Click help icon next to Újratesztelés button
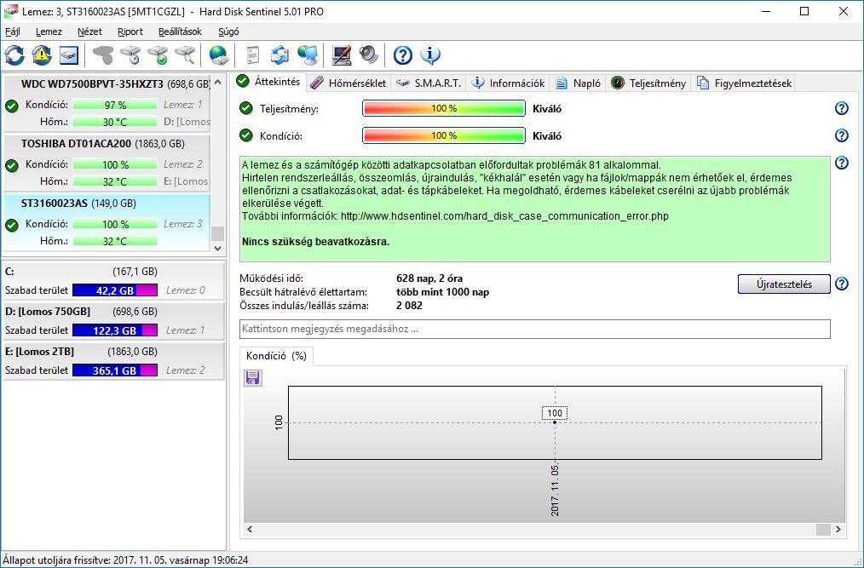Image resolution: width=864 pixels, height=568 pixels. (x=841, y=284)
